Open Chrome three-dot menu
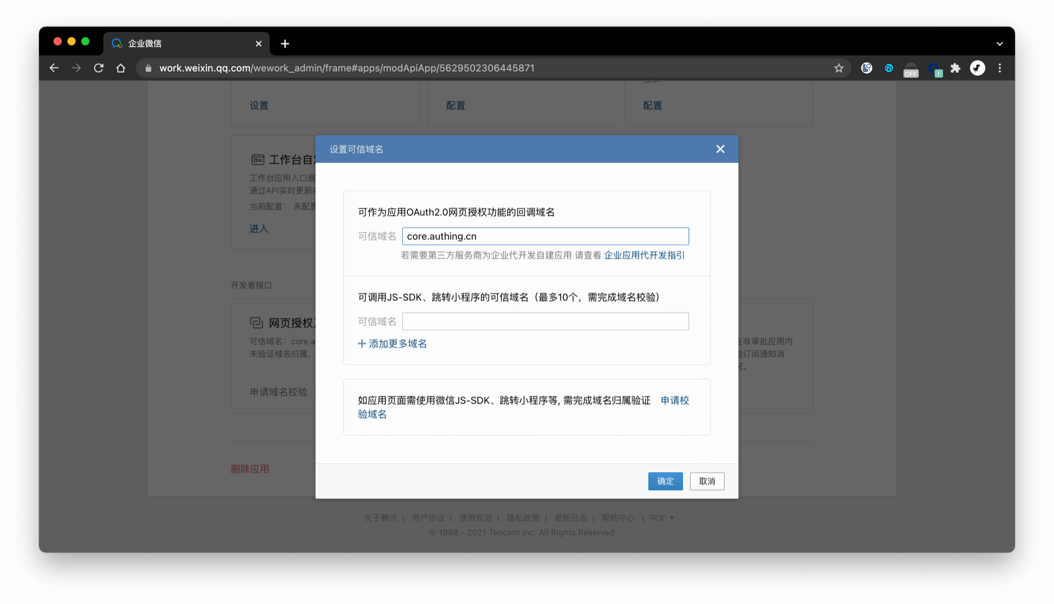 click(x=1000, y=68)
